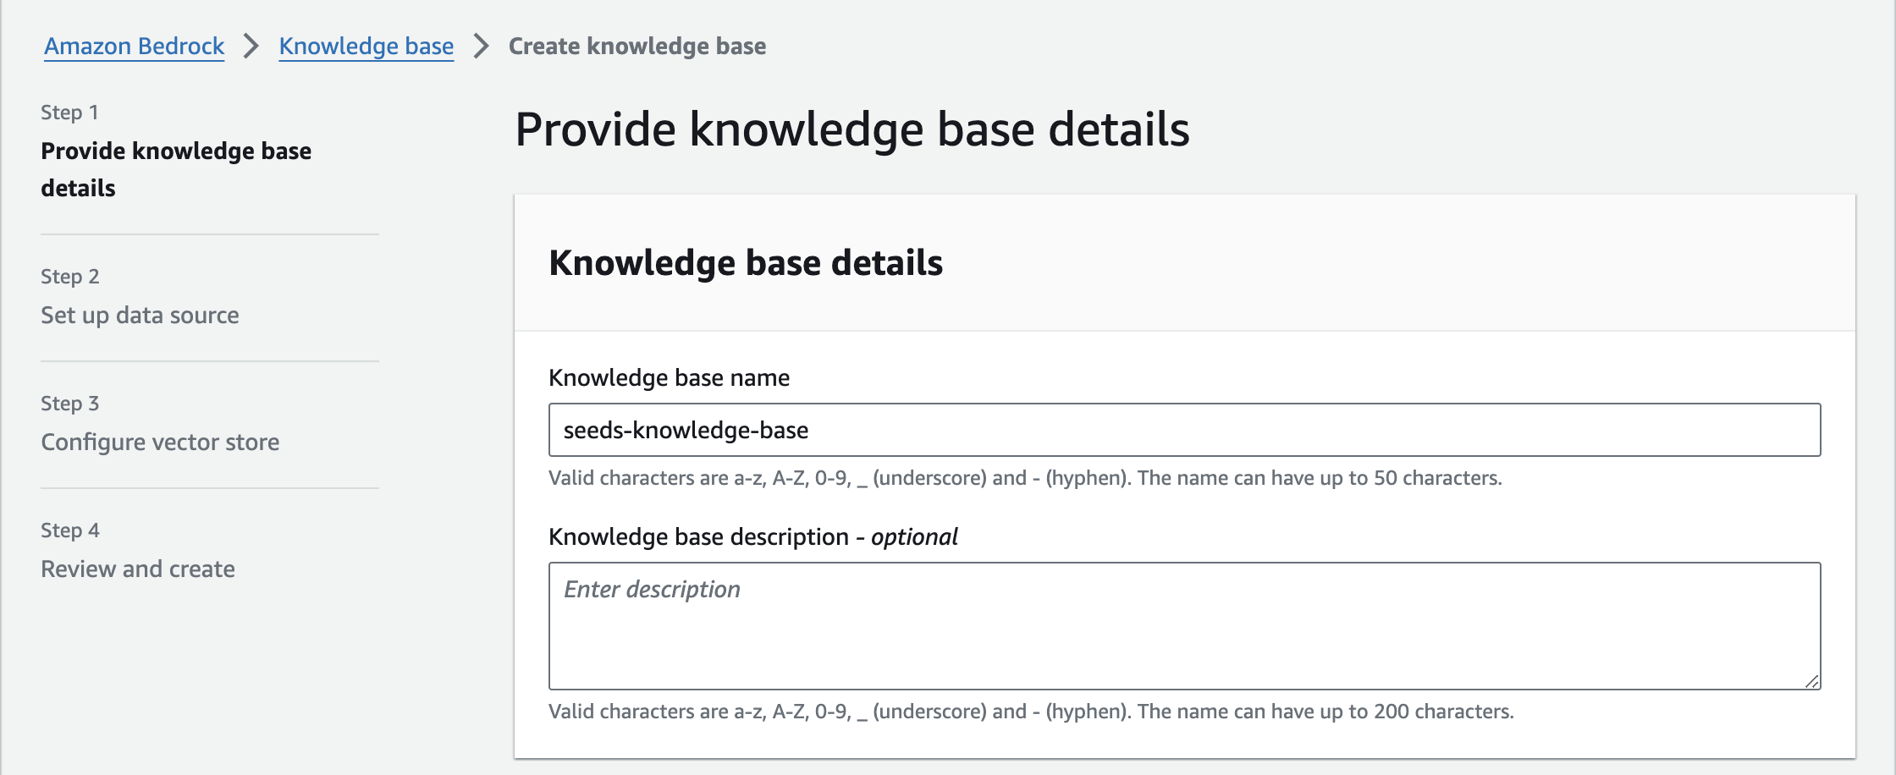Click inside the Enter description text area
Image resolution: width=1896 pixels, height=775 pixels.
tap(1183, 626)
